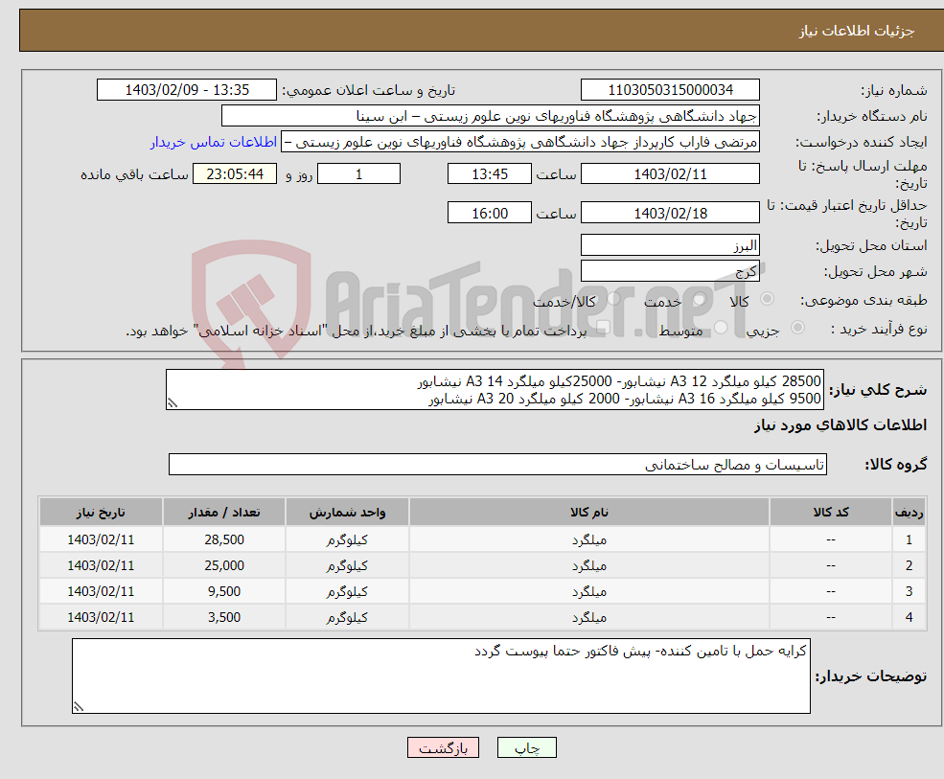
Task: Click the remaining time 23:05:44 field
Action: coord(235,174)
